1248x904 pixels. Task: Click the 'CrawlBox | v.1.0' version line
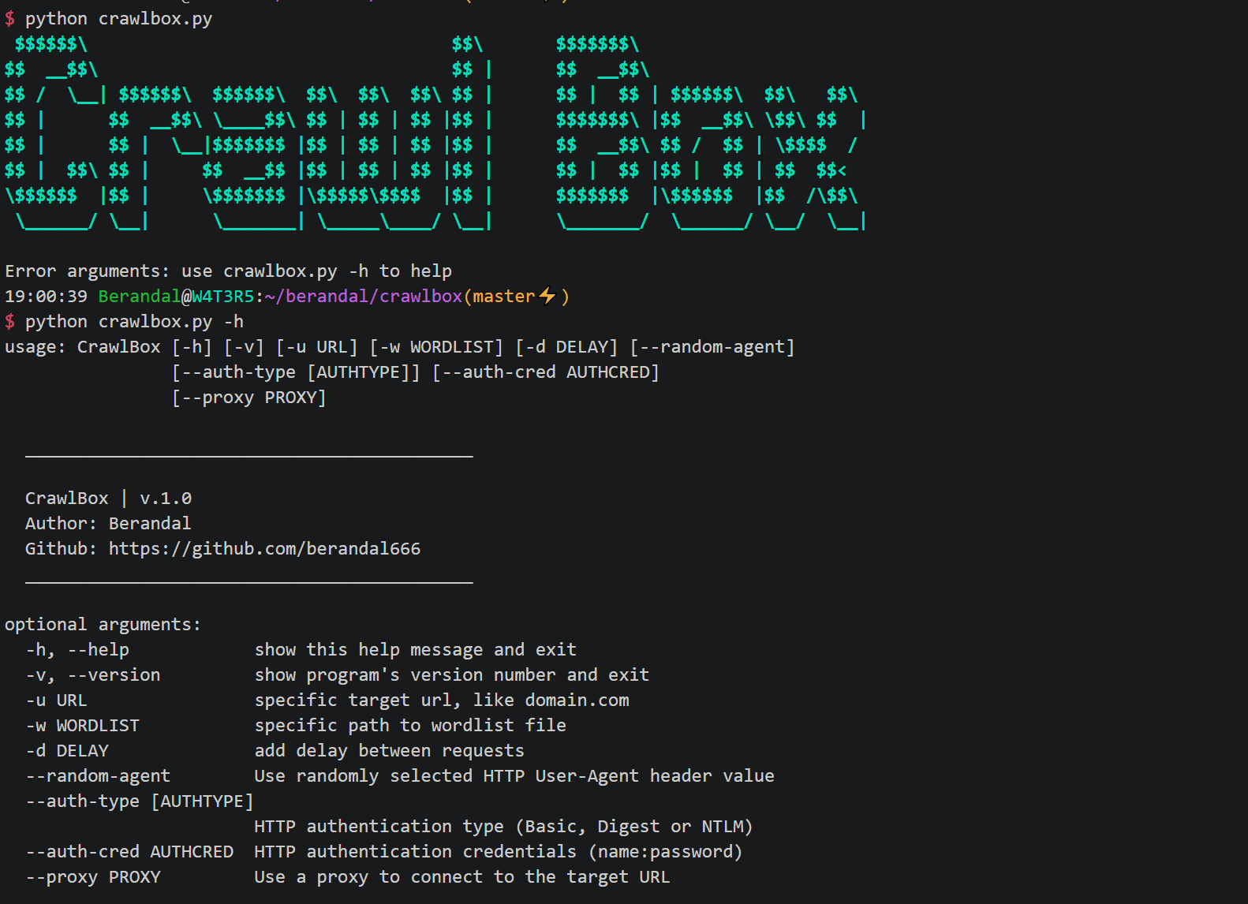click(x=109, y=499)
